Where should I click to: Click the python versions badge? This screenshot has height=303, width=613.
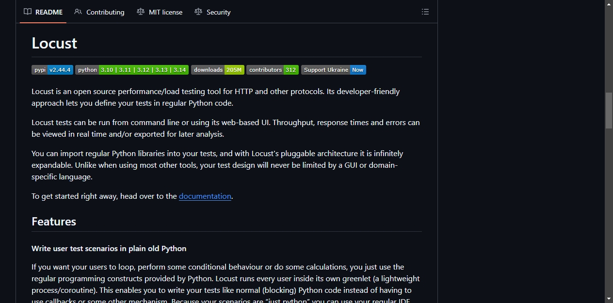(x=132, y=70)
